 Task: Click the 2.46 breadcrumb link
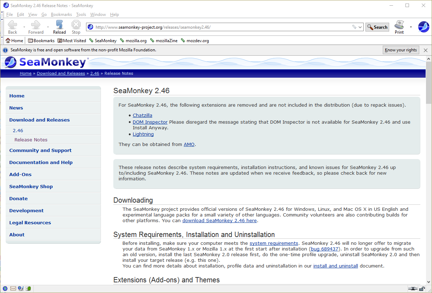[95, 73]
